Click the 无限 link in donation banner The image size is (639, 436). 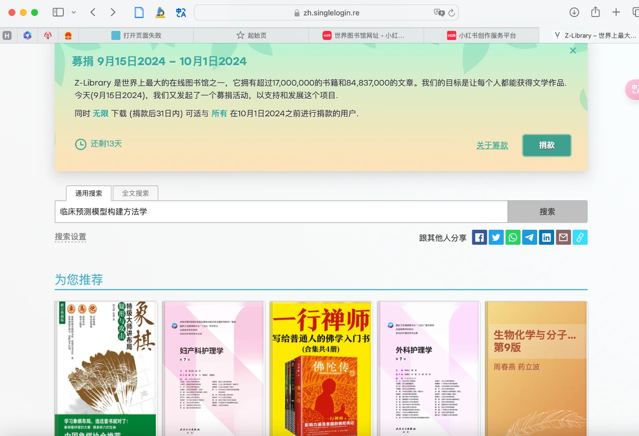(100, 113)
